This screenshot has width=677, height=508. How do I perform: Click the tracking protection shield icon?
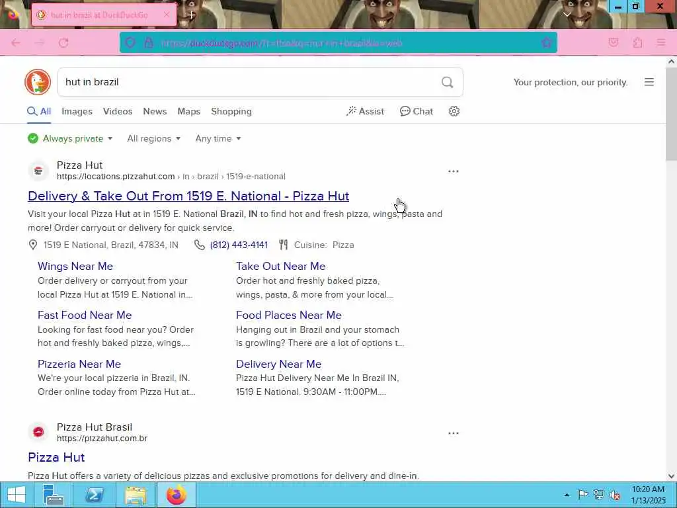(x=130, y=43)
